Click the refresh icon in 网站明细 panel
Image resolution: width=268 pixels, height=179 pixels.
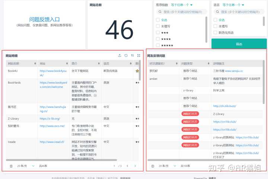click(x=126, y=55)
